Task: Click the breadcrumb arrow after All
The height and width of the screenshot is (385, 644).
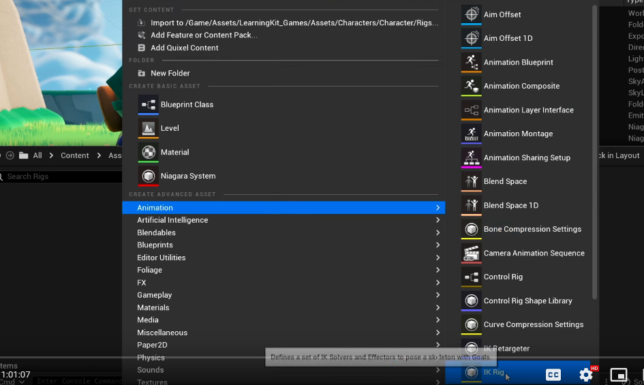Action: click(x=51, y=155)
